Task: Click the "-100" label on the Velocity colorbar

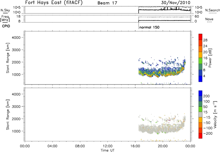Action: [x=208, y=128]
